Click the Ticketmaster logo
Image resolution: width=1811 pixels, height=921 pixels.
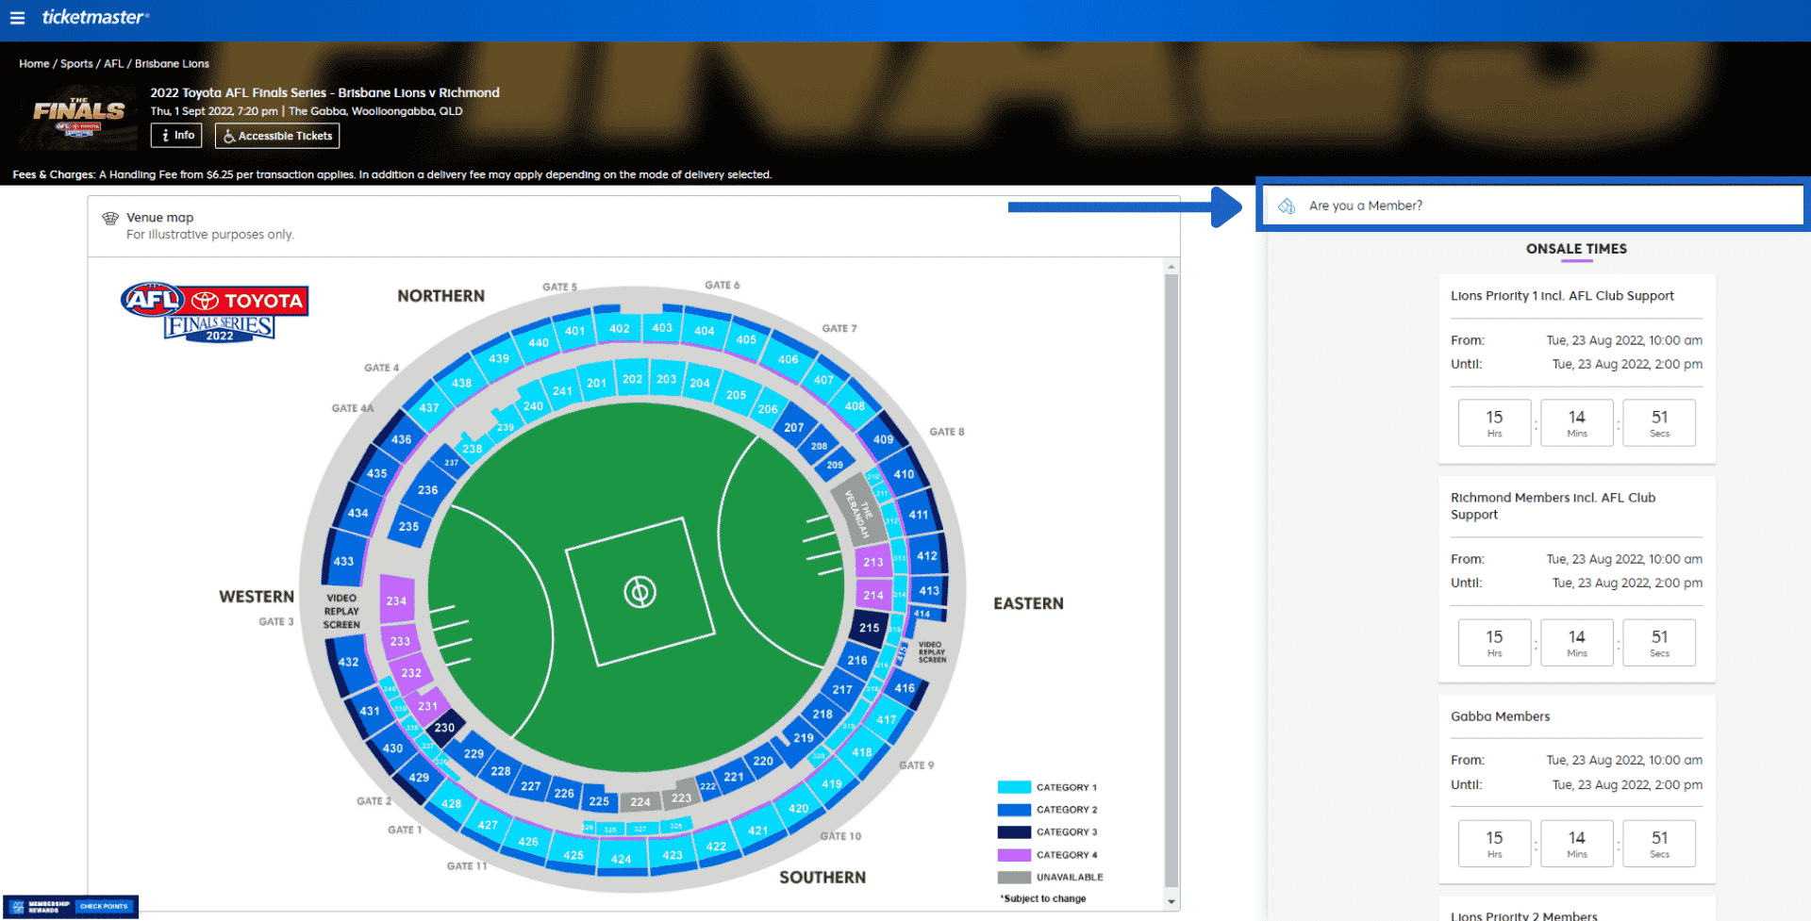point(95,18)
